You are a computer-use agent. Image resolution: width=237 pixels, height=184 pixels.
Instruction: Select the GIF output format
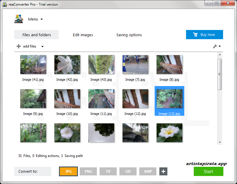(x=128, y=171)
